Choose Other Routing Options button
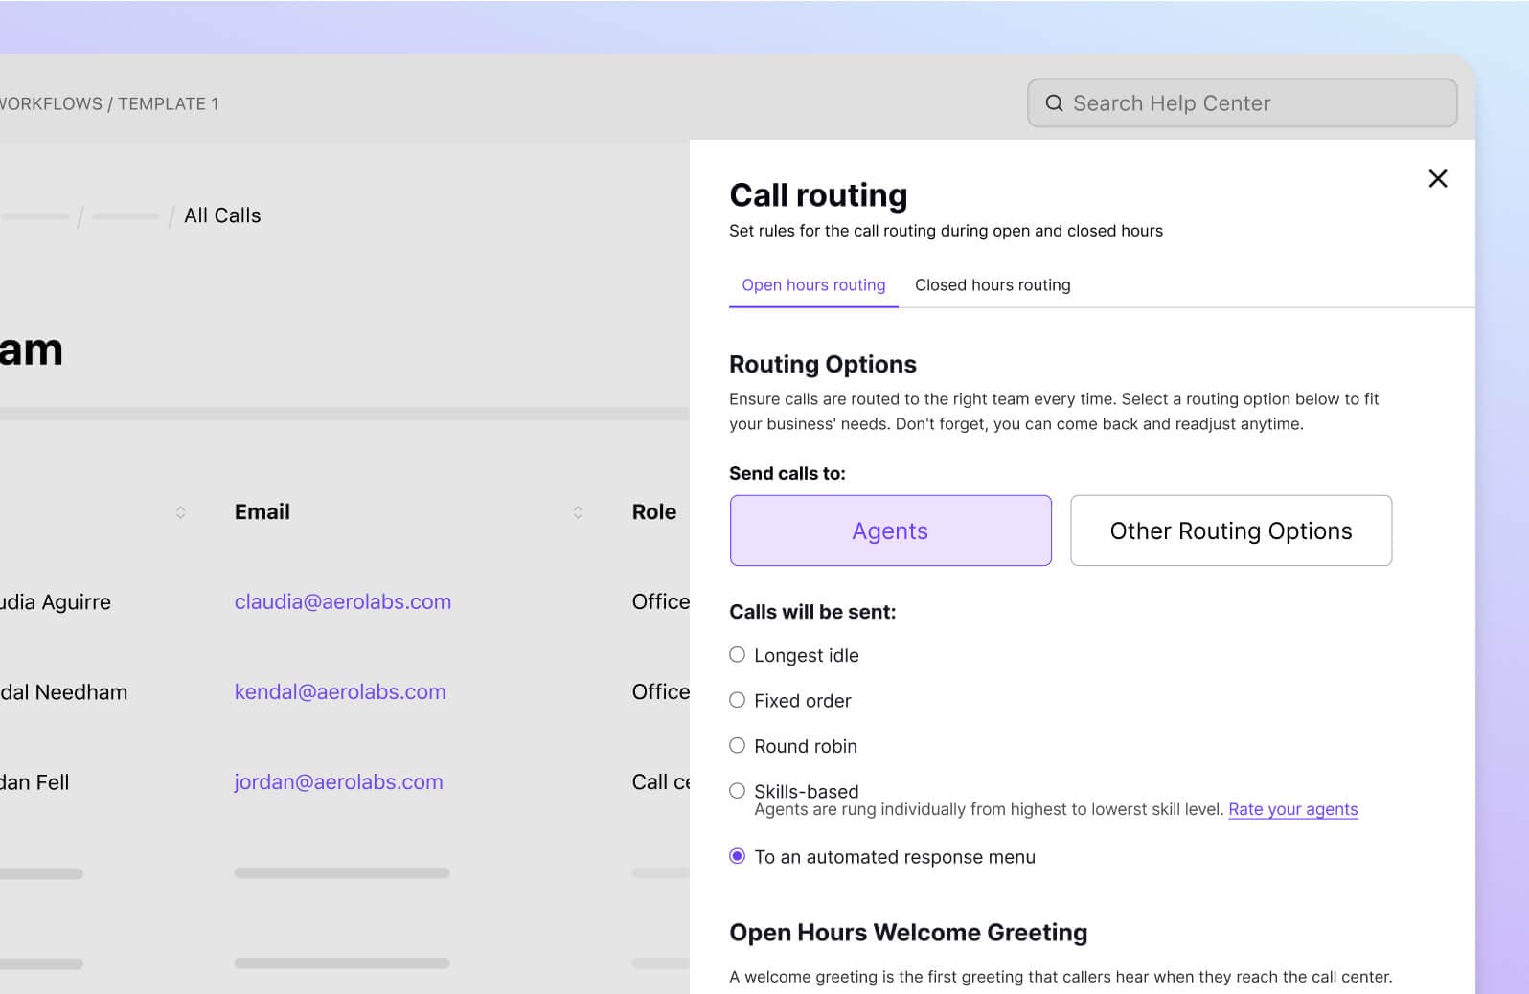The width and height of the screenshot is (1529, 994). click(x=1230, y=531)
